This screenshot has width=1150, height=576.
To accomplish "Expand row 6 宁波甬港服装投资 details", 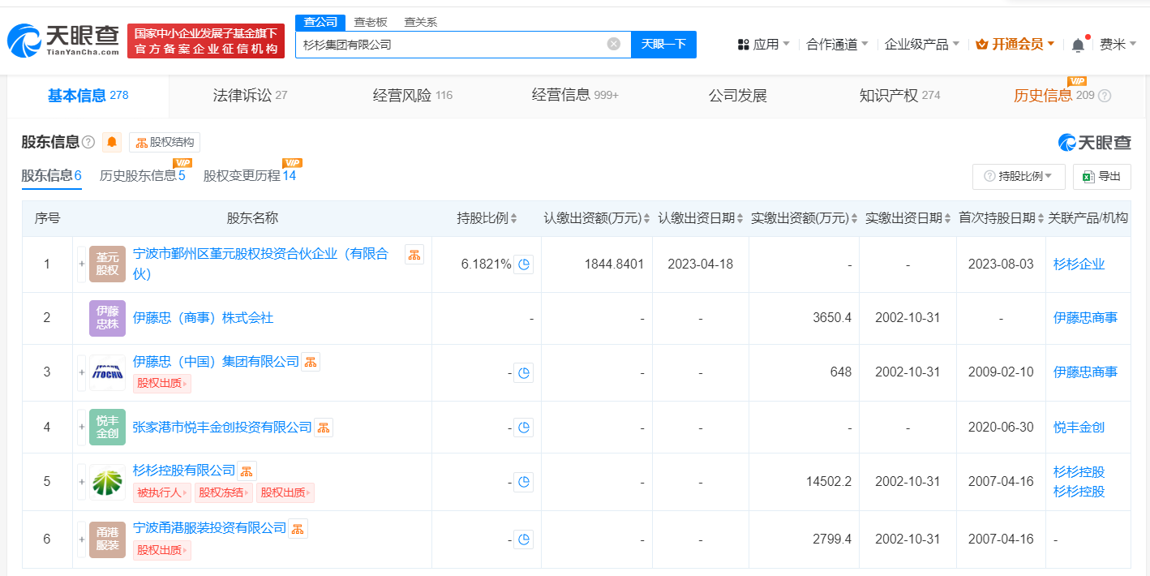I will pos(81,539).
